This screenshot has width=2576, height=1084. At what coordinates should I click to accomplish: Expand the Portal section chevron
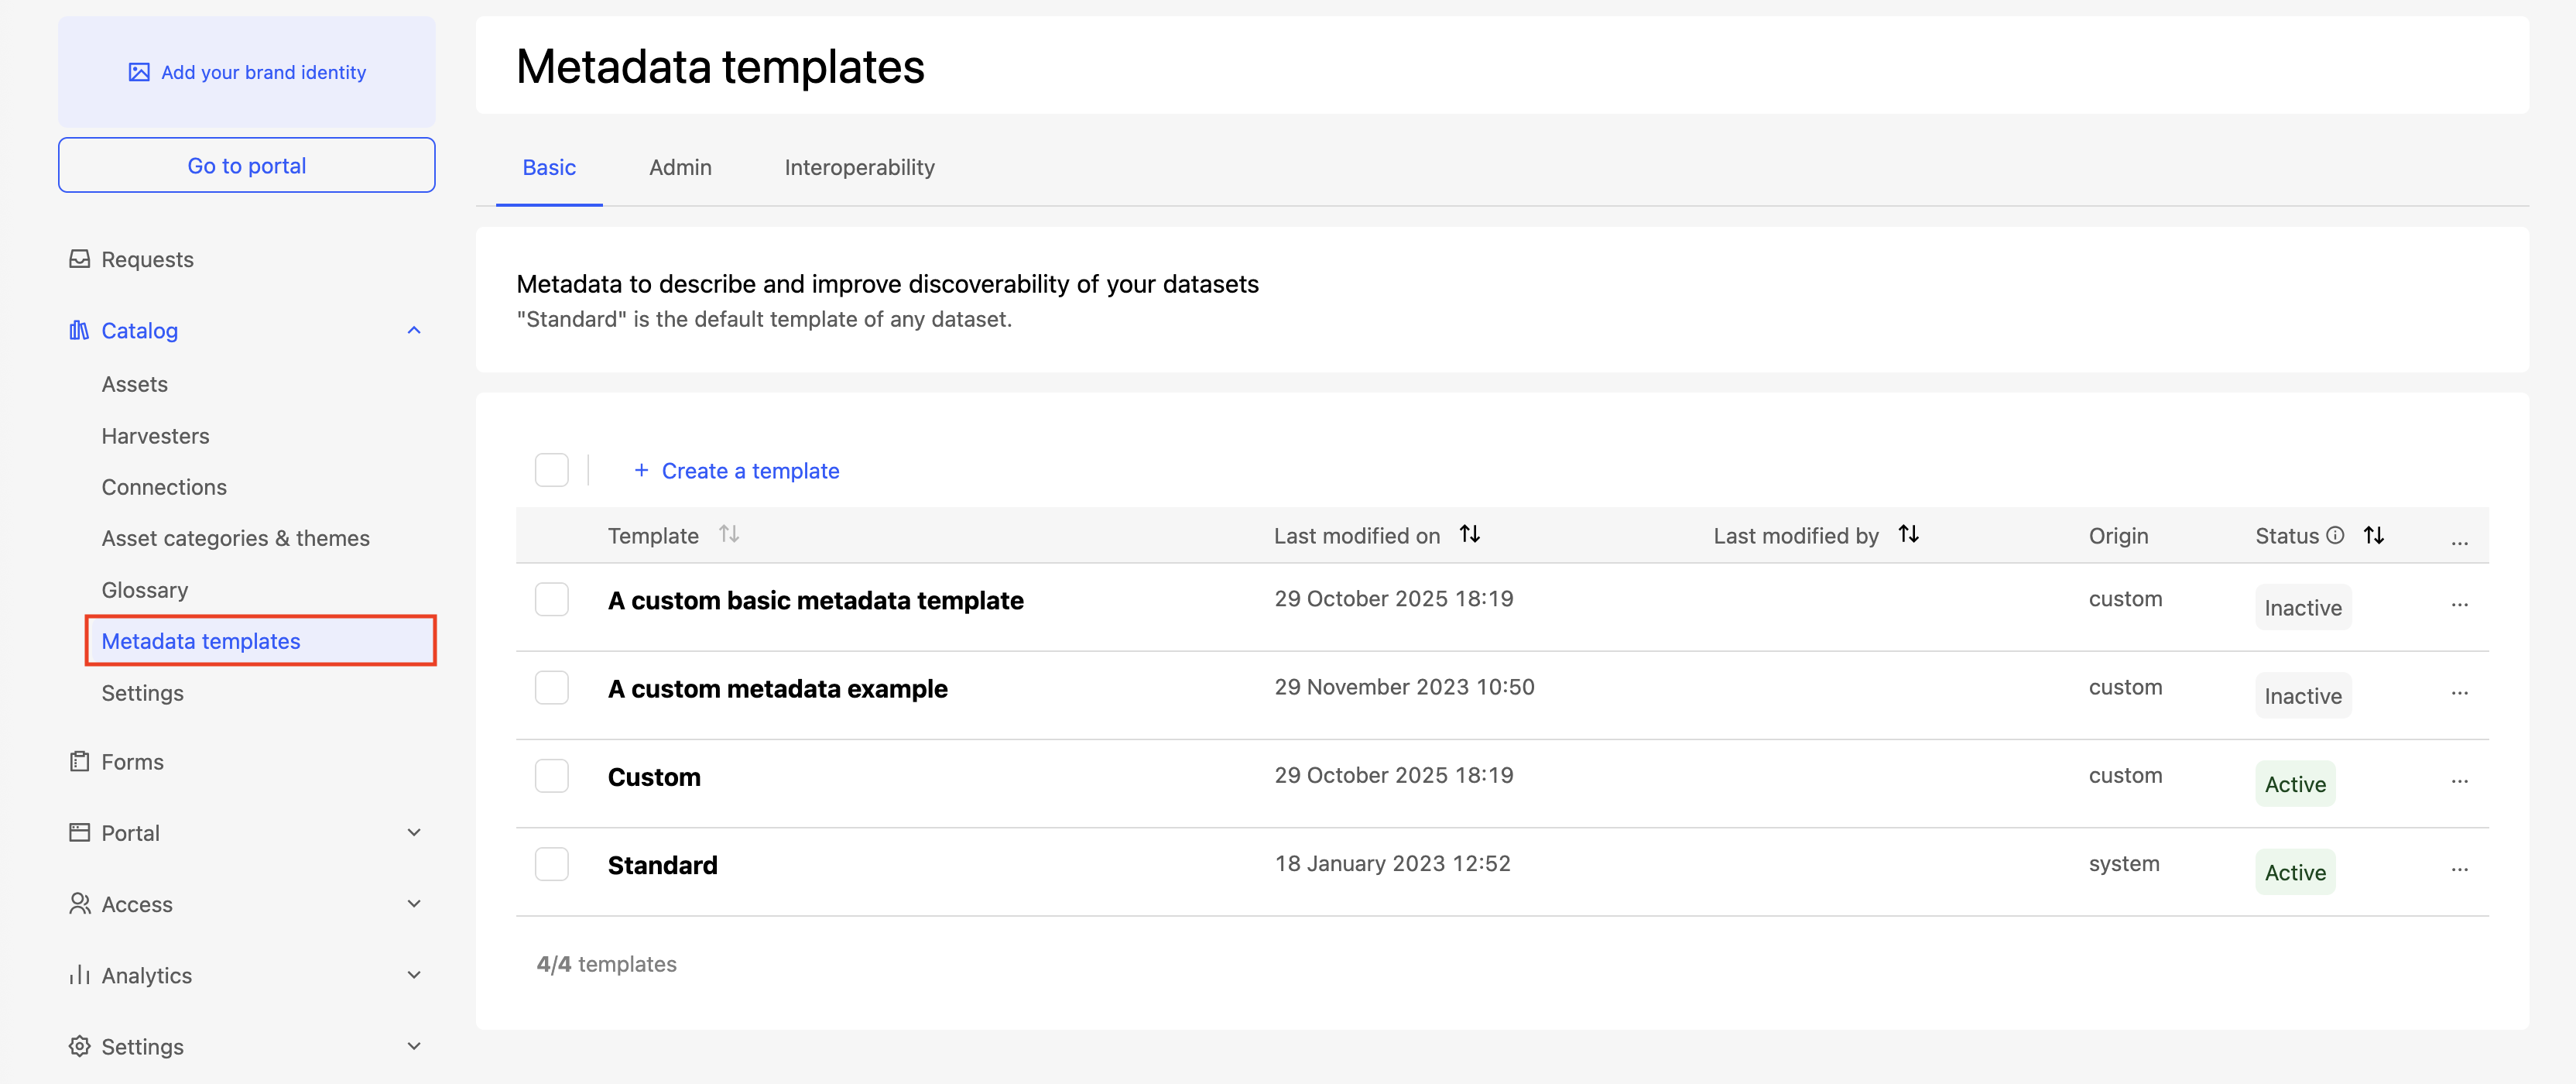click(x=414, y=832)
